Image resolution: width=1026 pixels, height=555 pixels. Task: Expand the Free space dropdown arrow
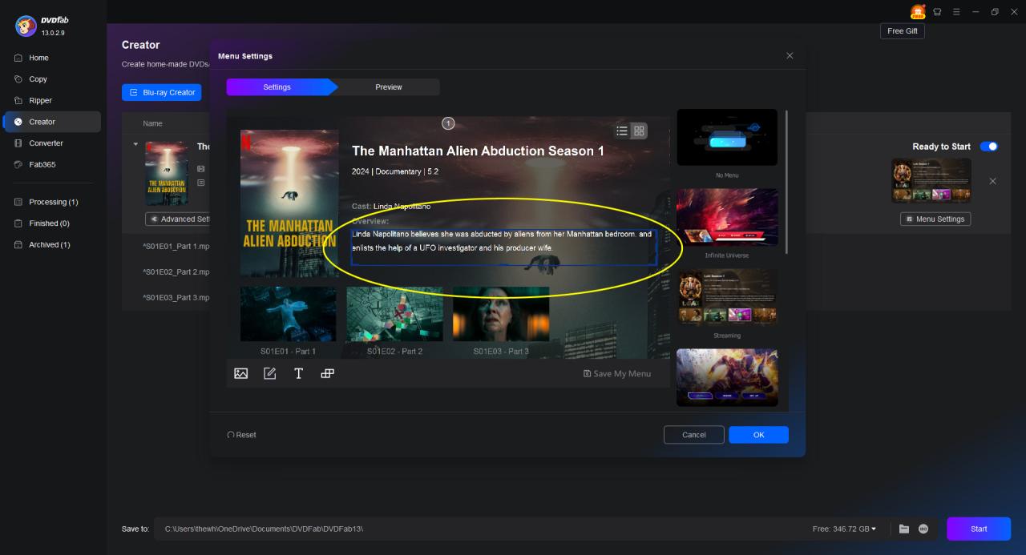pos(874,529)
